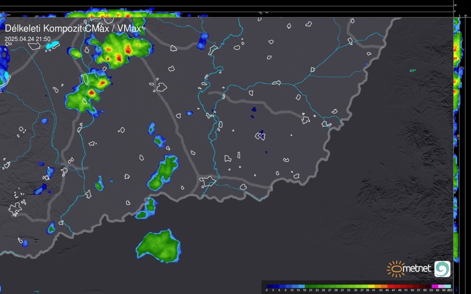The image size is (471, 294).
Task: Click the large isolated green echo south of border
Action: pos(158,247)
